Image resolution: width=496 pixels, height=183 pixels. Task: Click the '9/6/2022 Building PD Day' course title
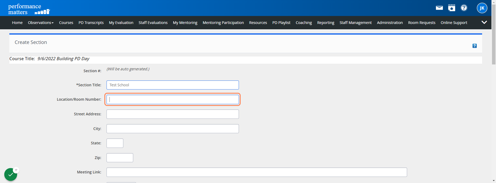[63, 59]
